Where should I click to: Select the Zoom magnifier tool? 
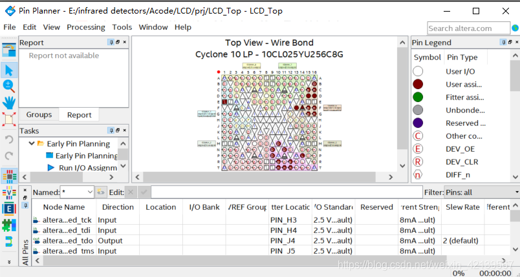pyautogui.click(x=9, y=86)
